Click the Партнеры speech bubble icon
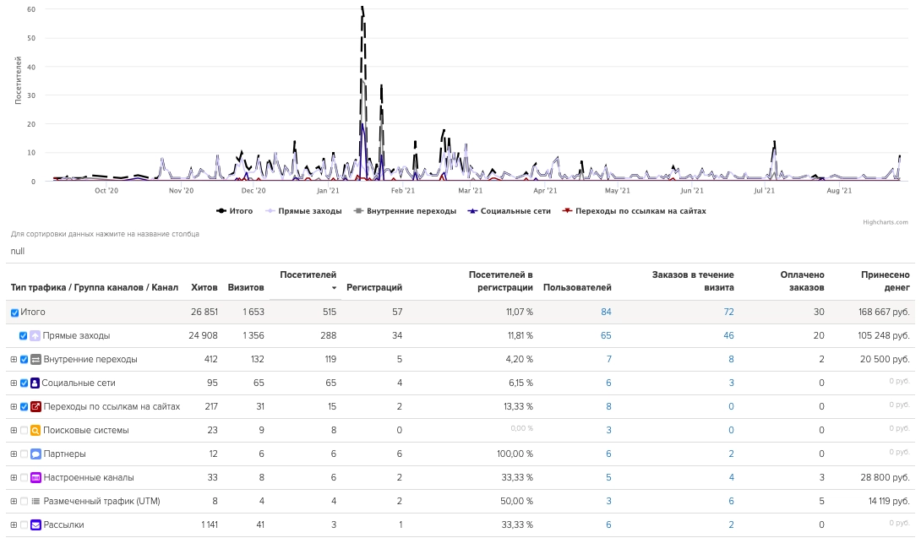The image size is (921, 538). coord(35,454)
